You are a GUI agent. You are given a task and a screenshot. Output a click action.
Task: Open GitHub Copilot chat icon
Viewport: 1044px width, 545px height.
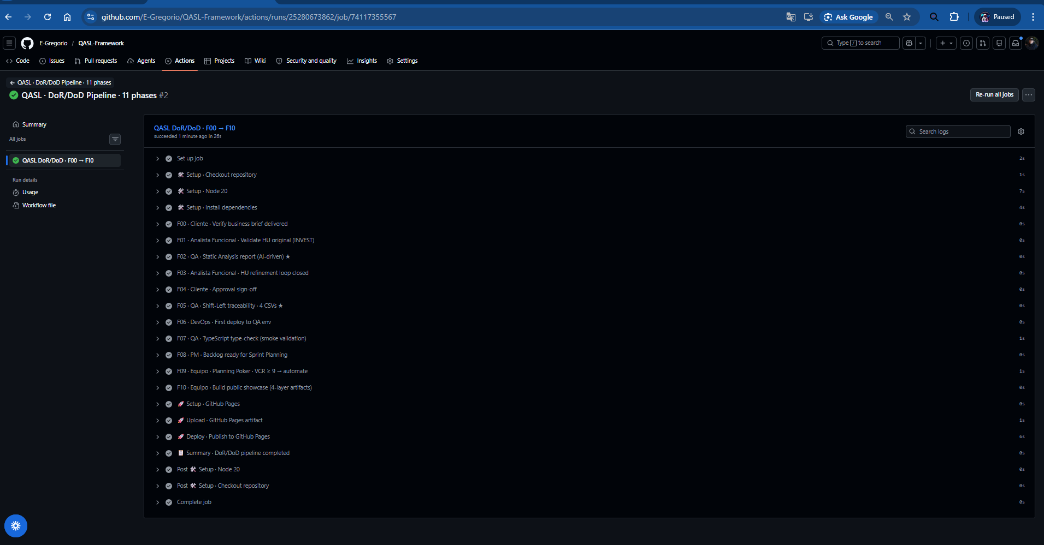coord(909,43)
